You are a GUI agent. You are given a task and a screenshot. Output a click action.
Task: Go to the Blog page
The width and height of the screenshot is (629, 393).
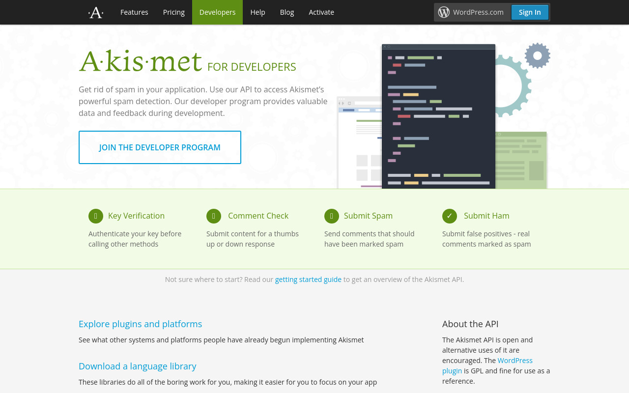coord(287,12)
